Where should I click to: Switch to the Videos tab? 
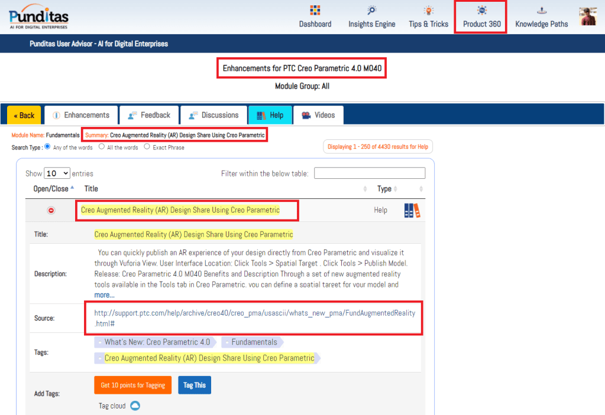coord(318,115)
